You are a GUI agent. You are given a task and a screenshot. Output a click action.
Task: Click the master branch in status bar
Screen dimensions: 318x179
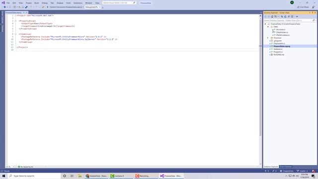coord(302,171)
